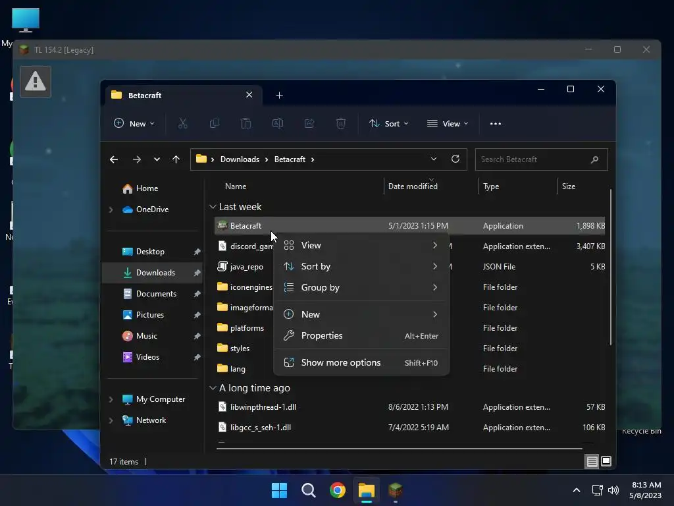
Task: Click the Copy icon in the toolbar
Action: click(x=214, y=124)
